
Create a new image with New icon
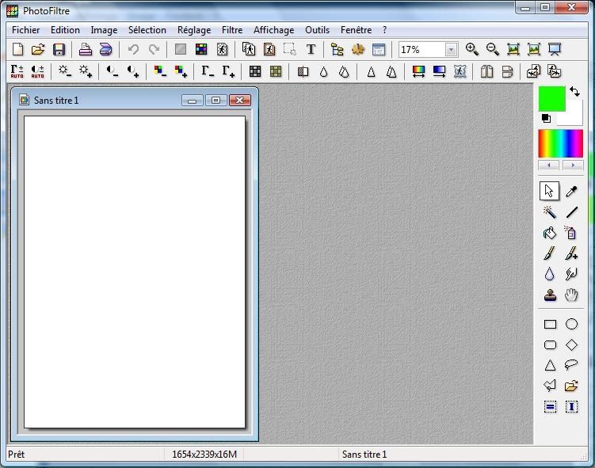point(17,49)
